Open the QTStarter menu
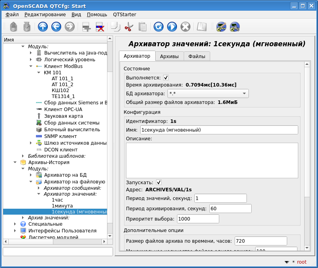 [124, 15]
